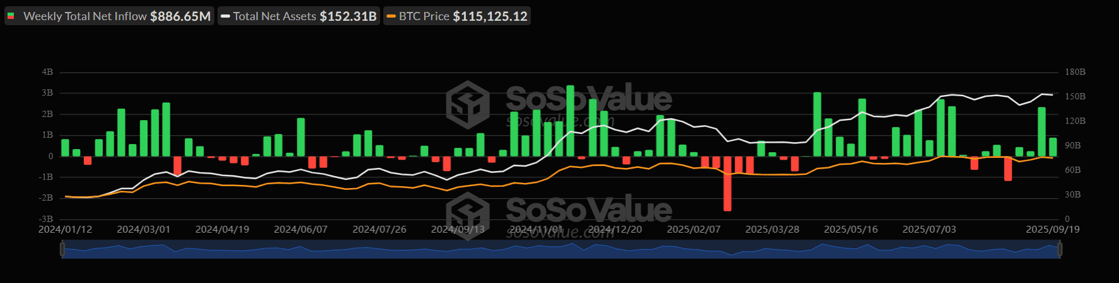
Task: Click the white line legend marker
Action: pos(225,16)
